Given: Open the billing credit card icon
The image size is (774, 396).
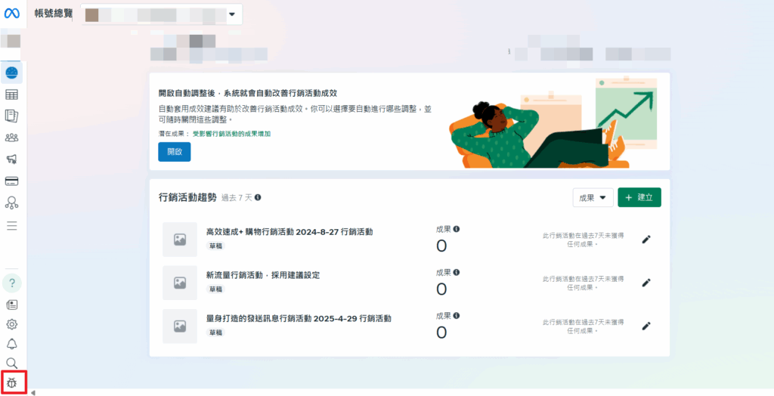Looking at the screenshot, I should click(x=12, y=181).
